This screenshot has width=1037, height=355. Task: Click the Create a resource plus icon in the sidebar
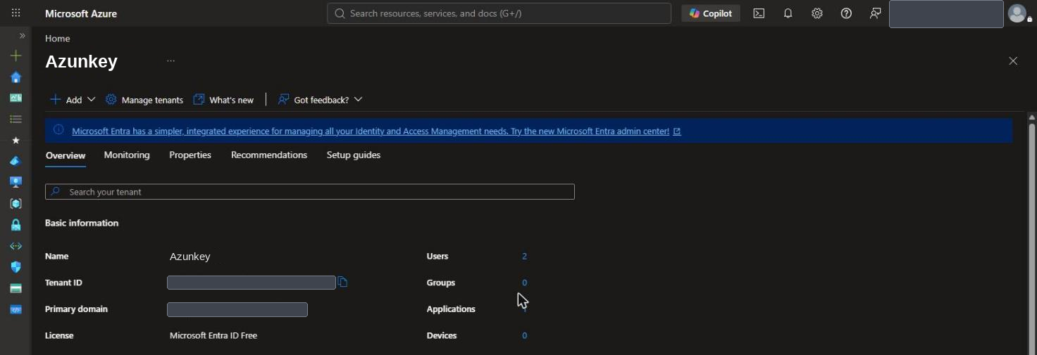click(15, 56)
